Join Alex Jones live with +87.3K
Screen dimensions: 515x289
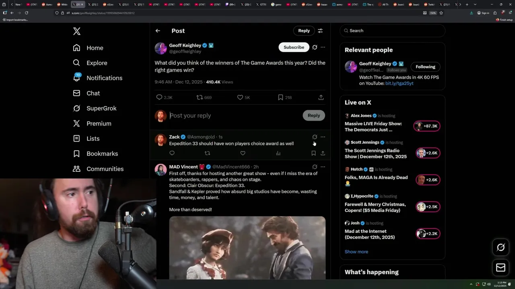pyautogui.click(x=427, y=126)
